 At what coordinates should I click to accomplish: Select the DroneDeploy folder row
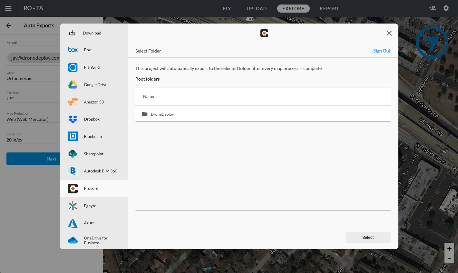tap(263, 114)
